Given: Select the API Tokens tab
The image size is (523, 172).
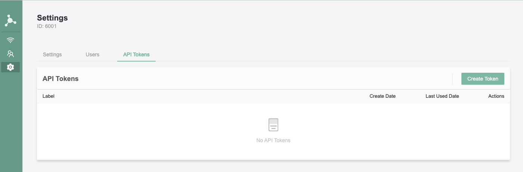Looking at the screenshot, I should pyautogui.click(x=136, y=54).
